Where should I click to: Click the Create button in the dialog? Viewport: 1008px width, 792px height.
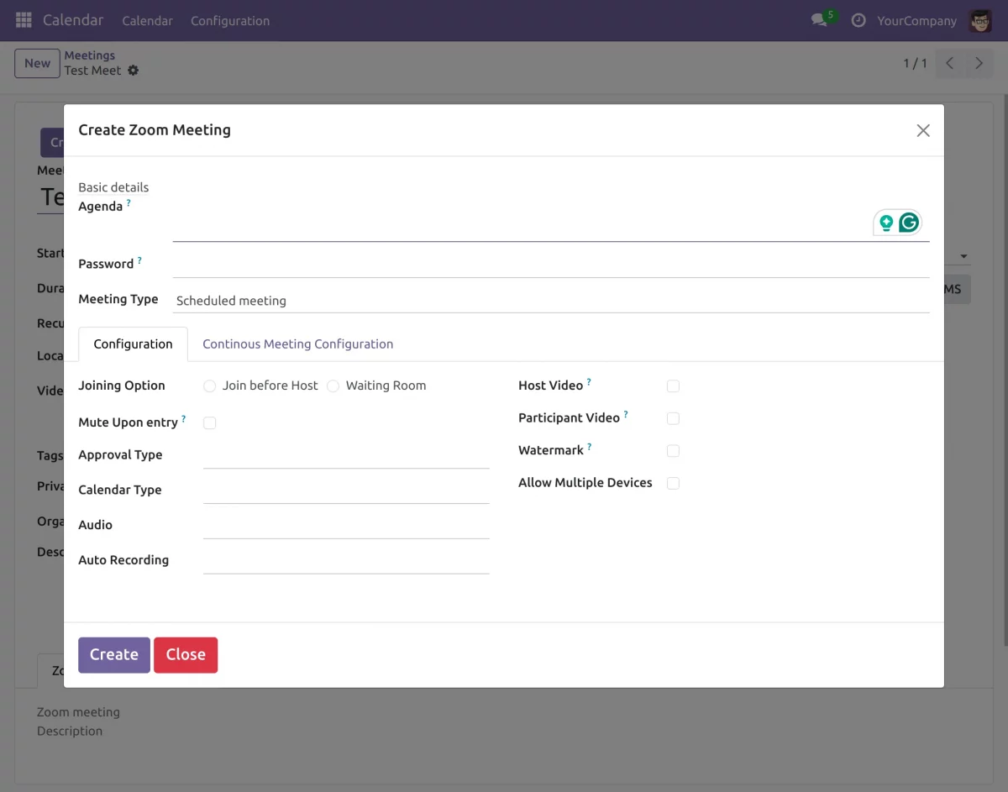(x=113, y=654)
